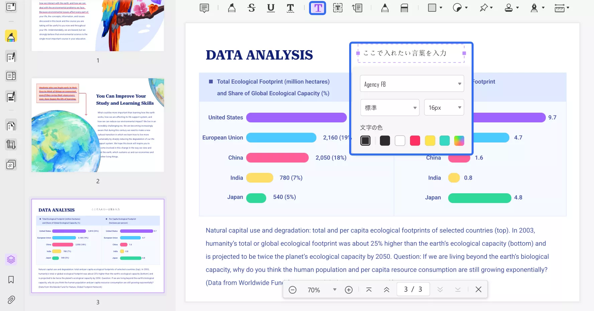Choose the teal text color swatch
The height and width of the screenshot is (311, 594).
(444, 141)
